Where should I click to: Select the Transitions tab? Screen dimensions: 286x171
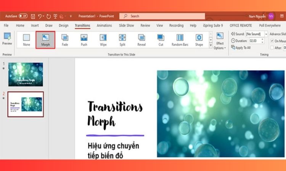[x=82, y=25]
